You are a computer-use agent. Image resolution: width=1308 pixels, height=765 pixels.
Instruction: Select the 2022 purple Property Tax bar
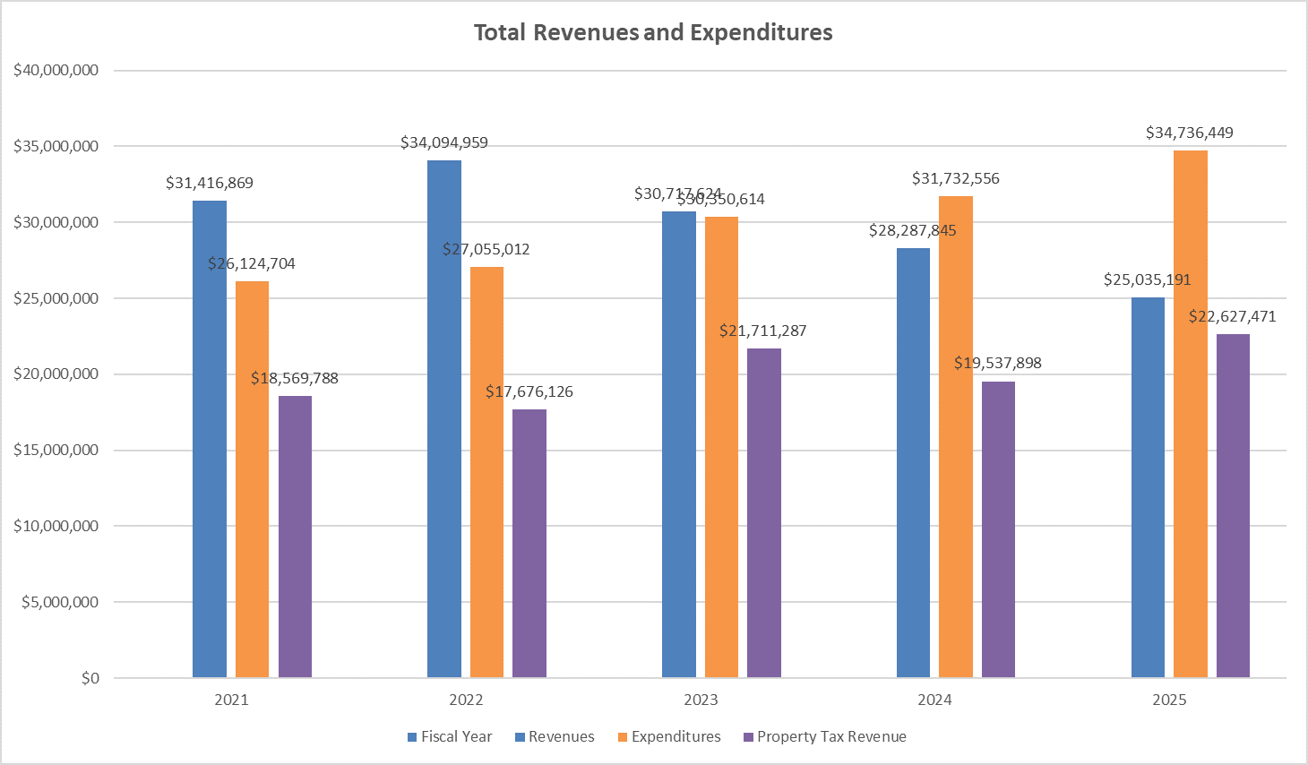pos(529,543)
